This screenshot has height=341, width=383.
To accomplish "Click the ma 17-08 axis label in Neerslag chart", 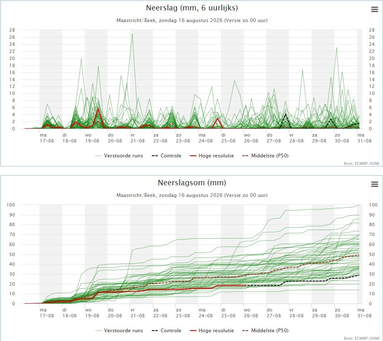I will [x=47, y=138].
